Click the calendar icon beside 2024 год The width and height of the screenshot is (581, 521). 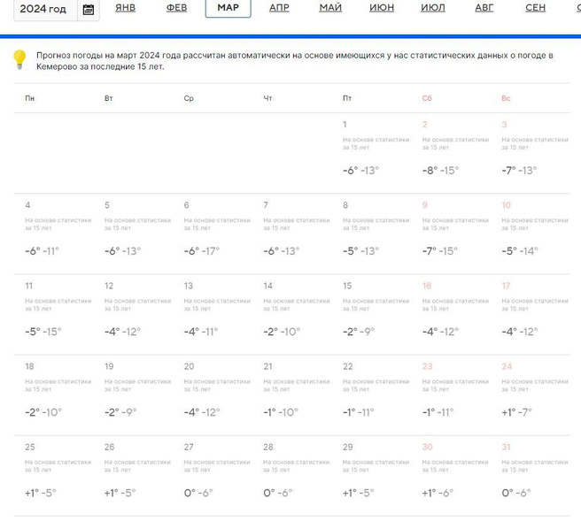pyautogui.click(x=88, y=10)
